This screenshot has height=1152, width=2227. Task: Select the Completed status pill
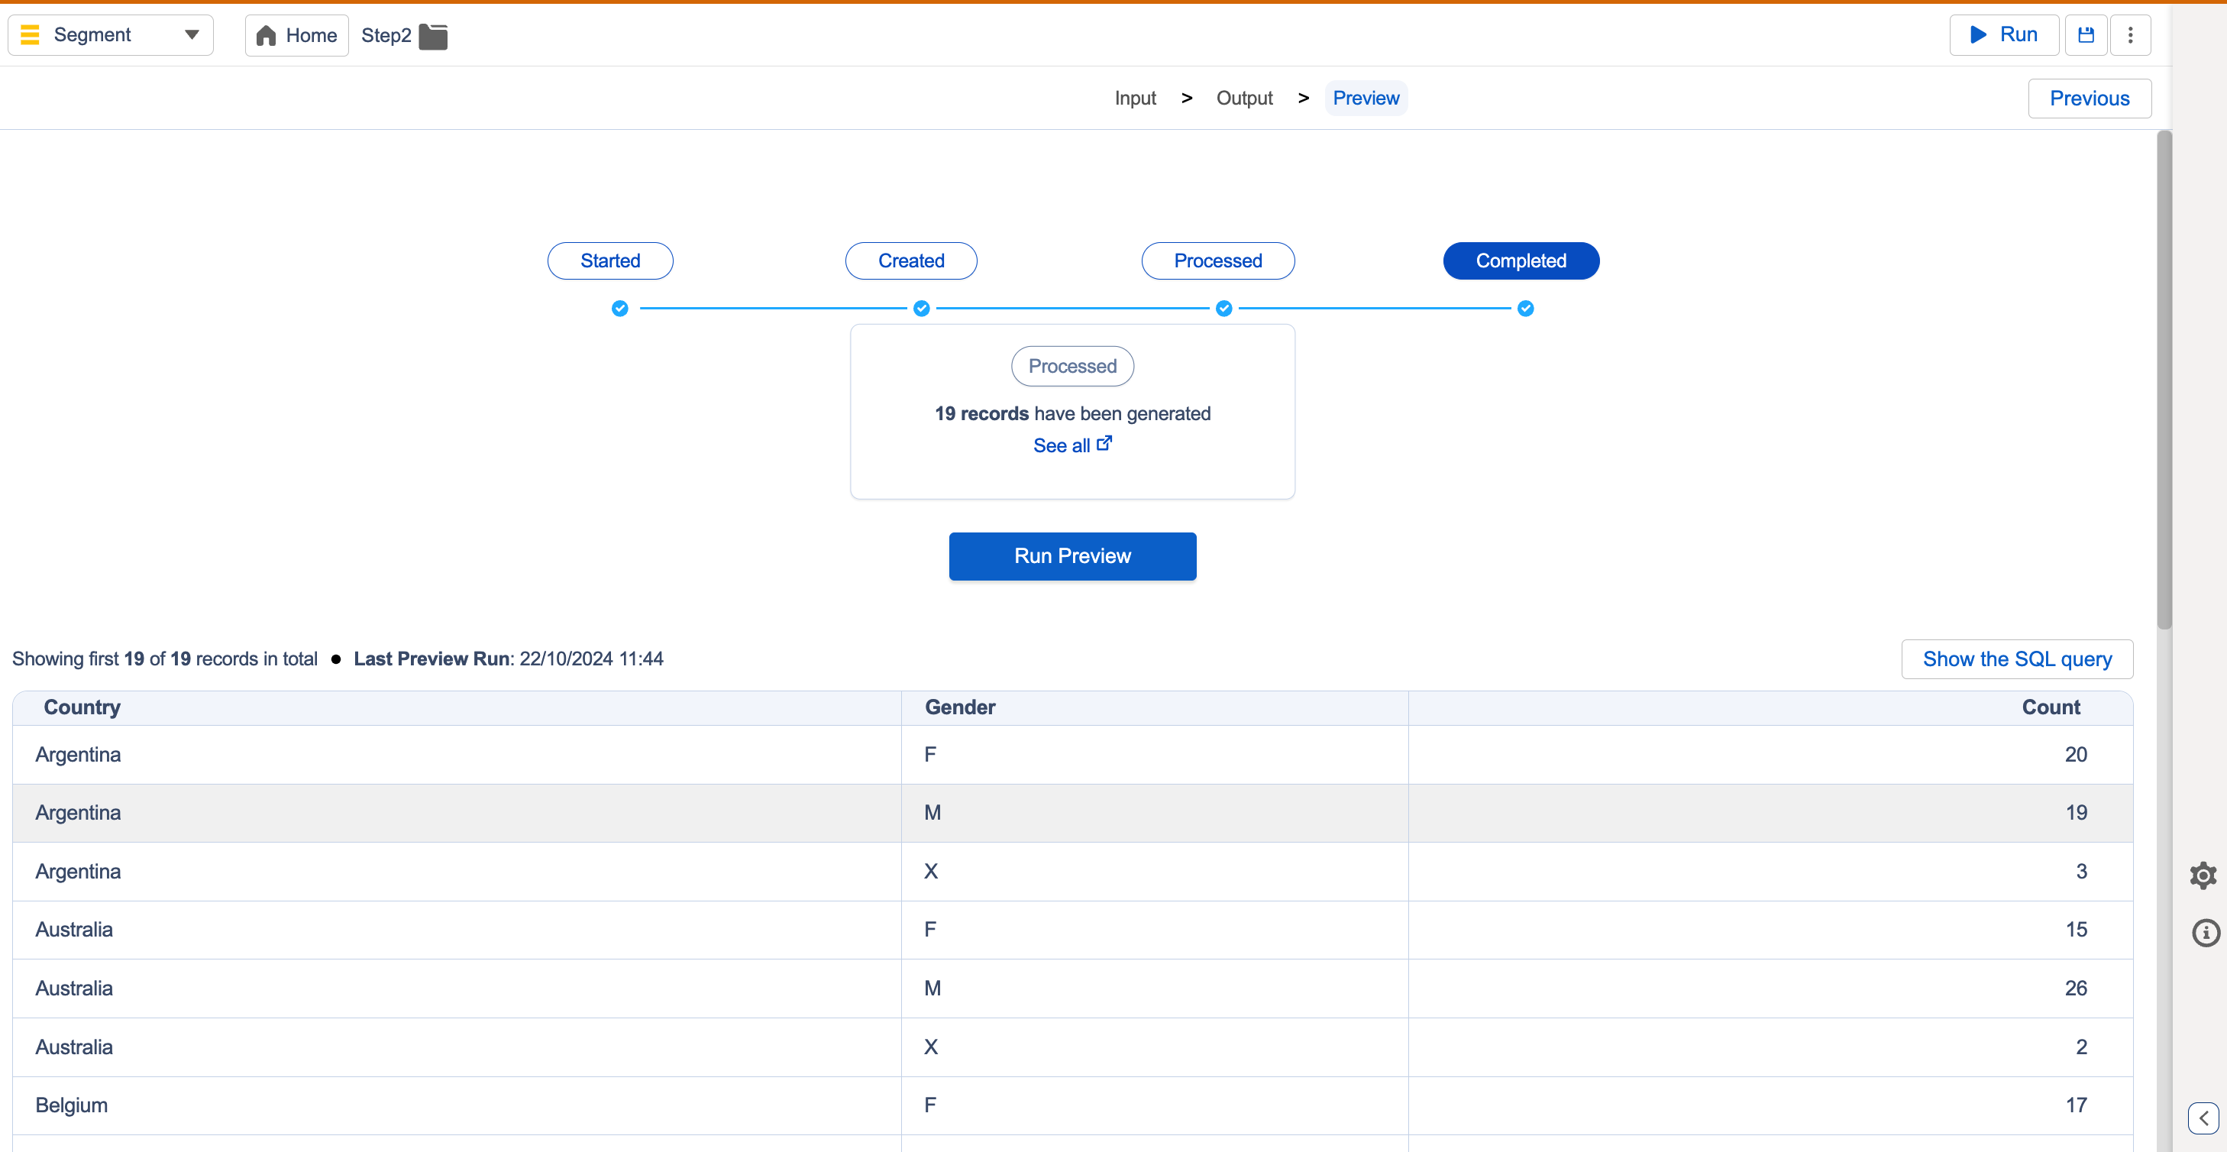coord(1521,260)
